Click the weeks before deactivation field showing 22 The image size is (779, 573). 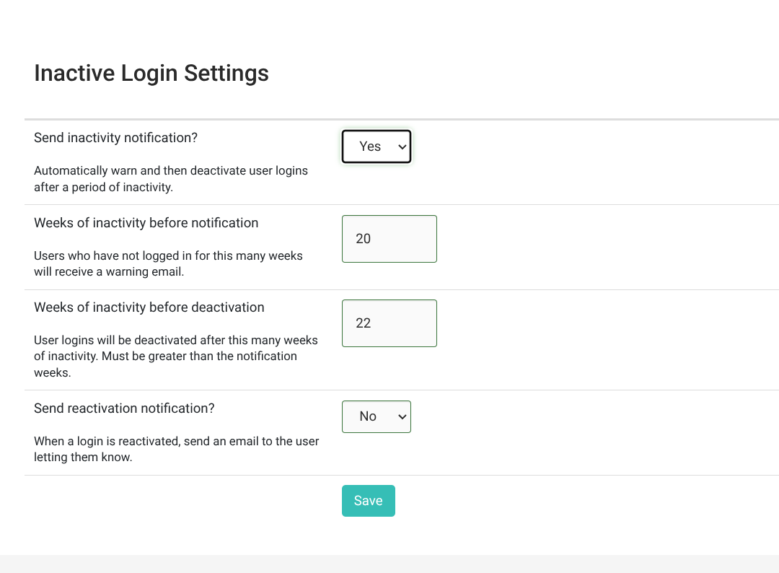[389, 323]
